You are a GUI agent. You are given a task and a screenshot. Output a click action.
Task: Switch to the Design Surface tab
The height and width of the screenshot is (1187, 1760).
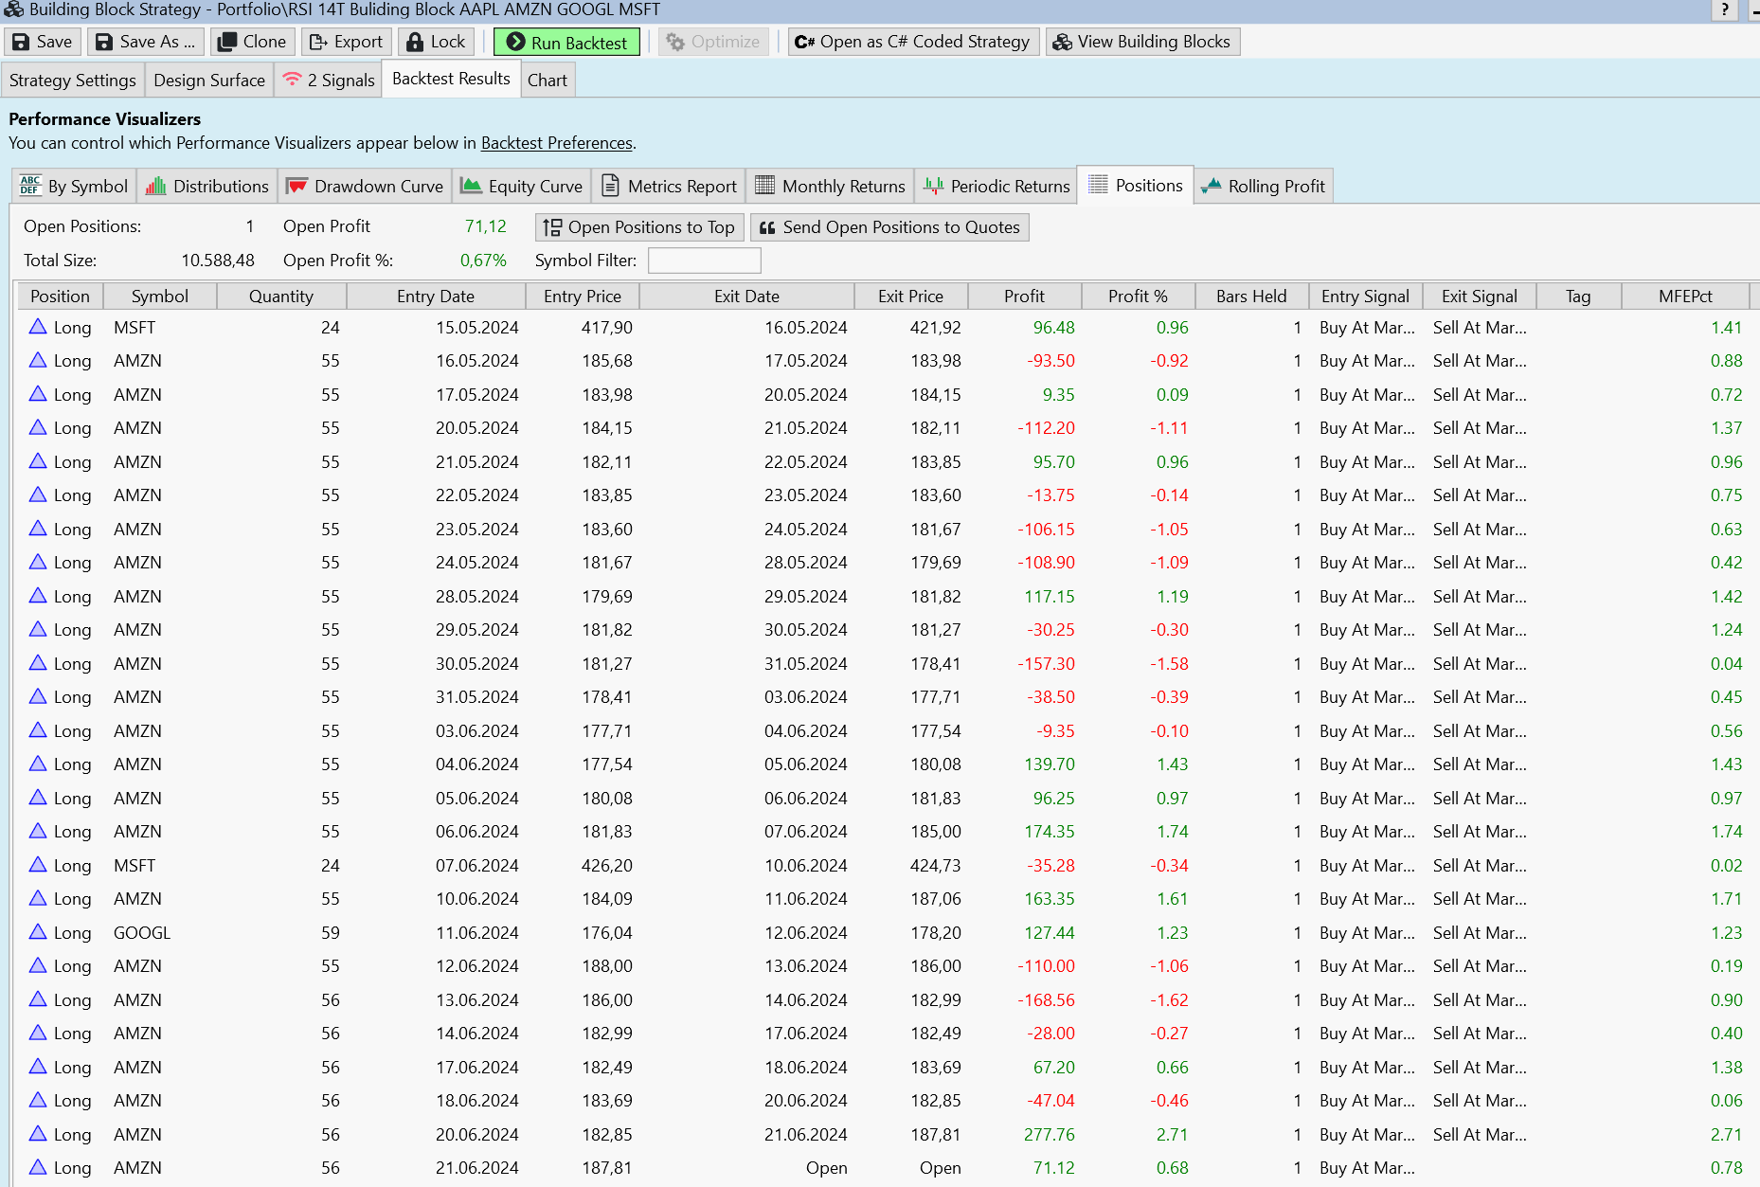click(x=209, y=81)
